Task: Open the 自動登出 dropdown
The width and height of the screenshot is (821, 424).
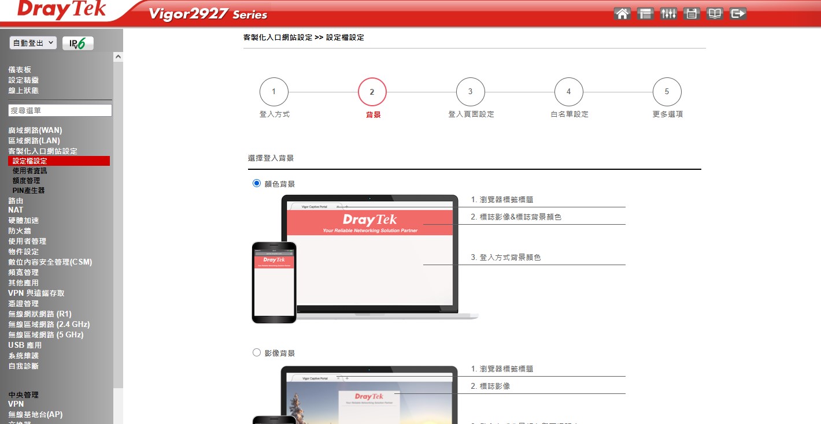Action: (x=33, y=43)
